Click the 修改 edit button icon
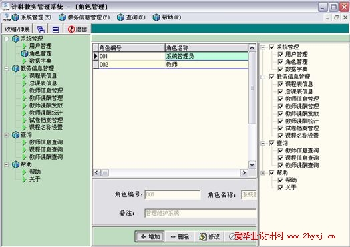The height and width of the screenshot is (247, 350). coord(202,236)
